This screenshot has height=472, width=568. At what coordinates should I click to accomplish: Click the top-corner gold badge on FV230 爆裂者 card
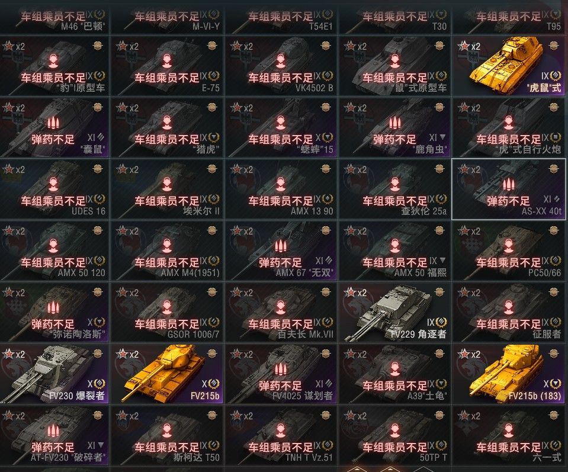pyautogui.click(x=98, y=354)
